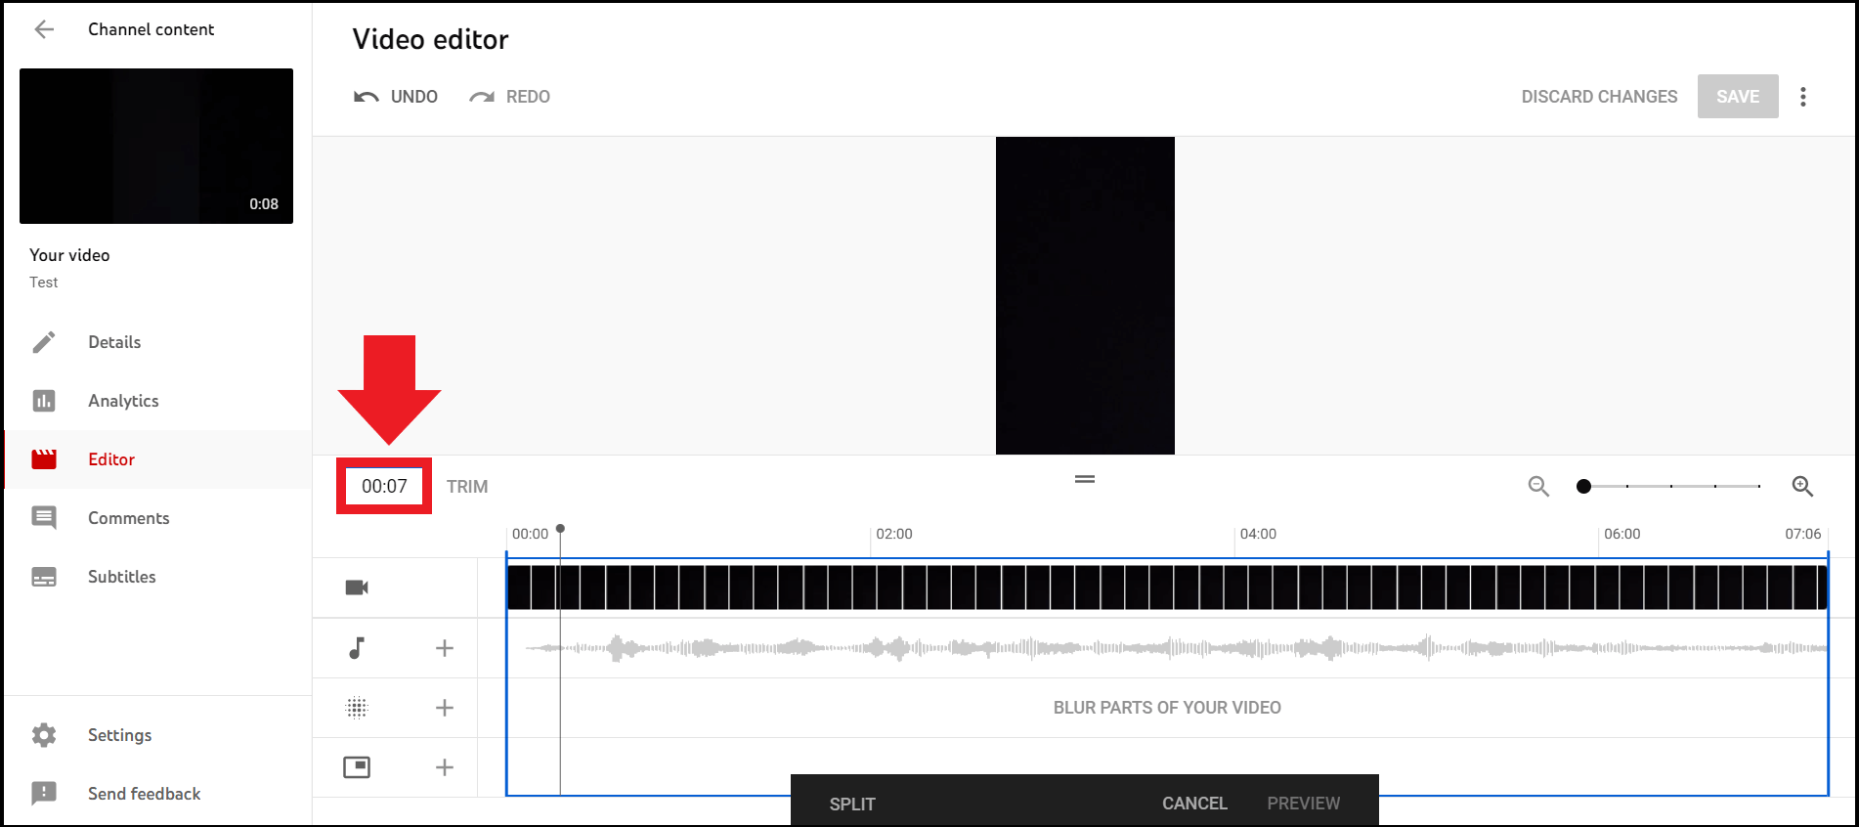
Task: Add a blur with plus button
Action: [444, 708]
